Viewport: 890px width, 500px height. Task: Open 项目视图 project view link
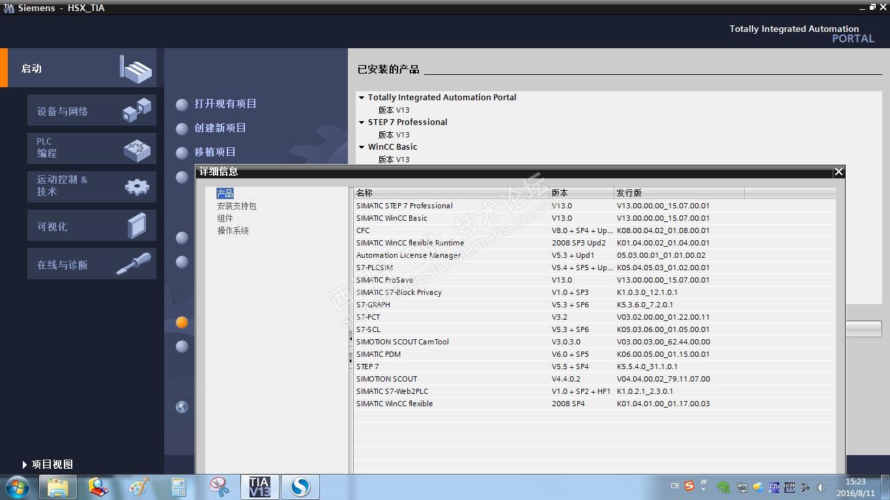52,465
